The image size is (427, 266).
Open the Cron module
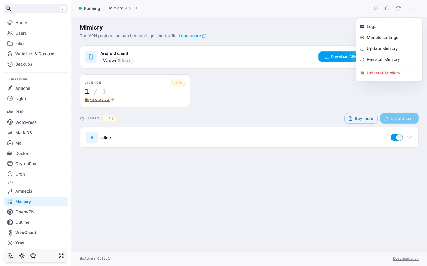pyautogui.click(x=36, y=174)
